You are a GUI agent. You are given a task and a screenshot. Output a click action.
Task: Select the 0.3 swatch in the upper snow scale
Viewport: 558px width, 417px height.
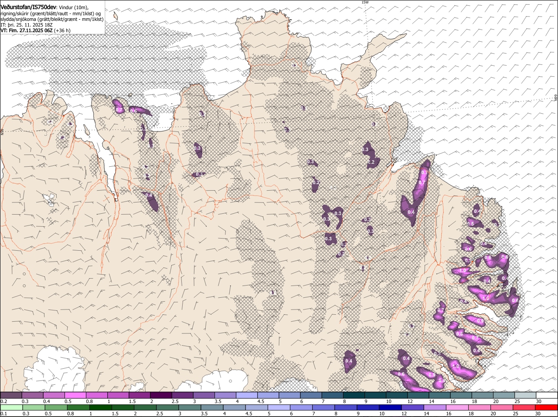pyautogui.click(x=33, y=395)
